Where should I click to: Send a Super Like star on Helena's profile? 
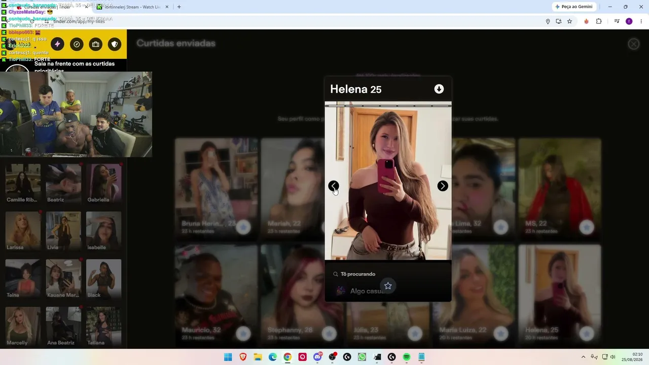pos(388,286)
